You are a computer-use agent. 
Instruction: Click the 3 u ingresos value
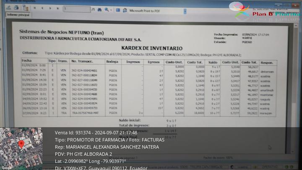141,113
